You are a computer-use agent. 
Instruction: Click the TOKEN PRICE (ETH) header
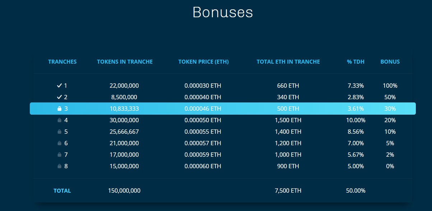pos(203,62)
